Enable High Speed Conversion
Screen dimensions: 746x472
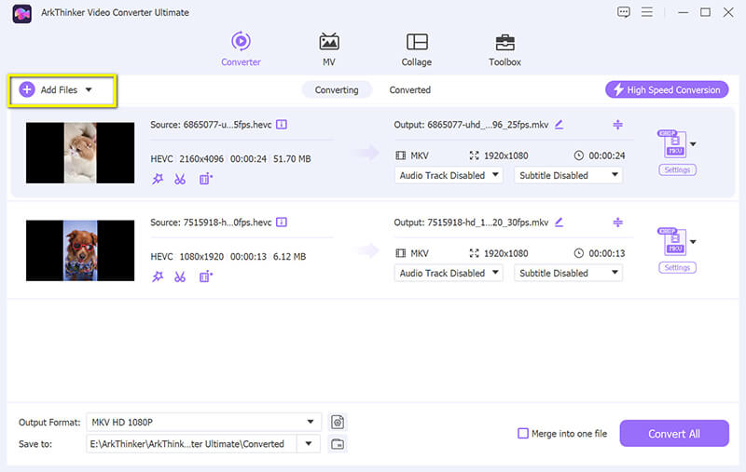(667, 89)
